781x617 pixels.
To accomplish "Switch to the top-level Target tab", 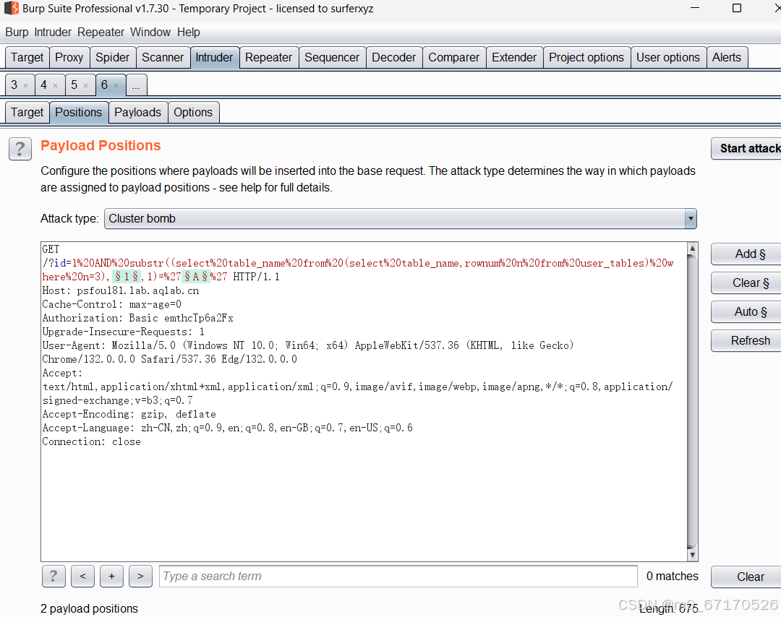I will pos(27,58).
